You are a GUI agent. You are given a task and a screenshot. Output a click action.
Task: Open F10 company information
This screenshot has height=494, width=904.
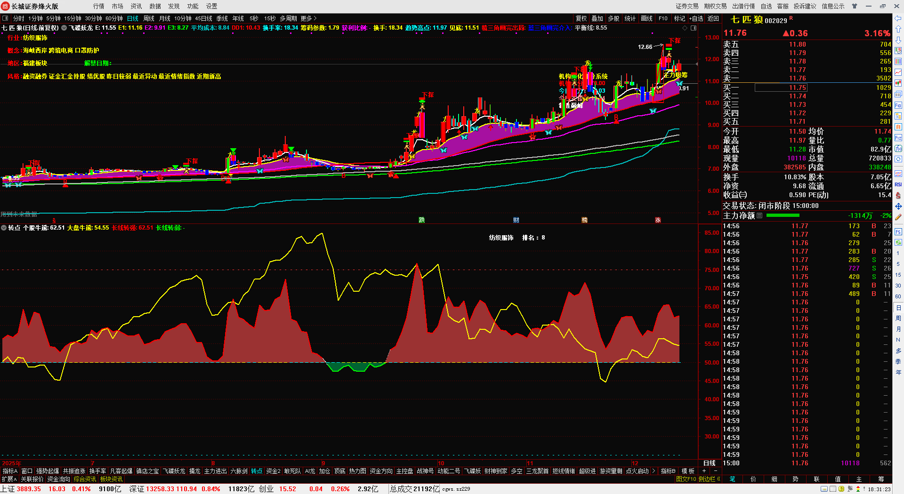pos(663,18)
